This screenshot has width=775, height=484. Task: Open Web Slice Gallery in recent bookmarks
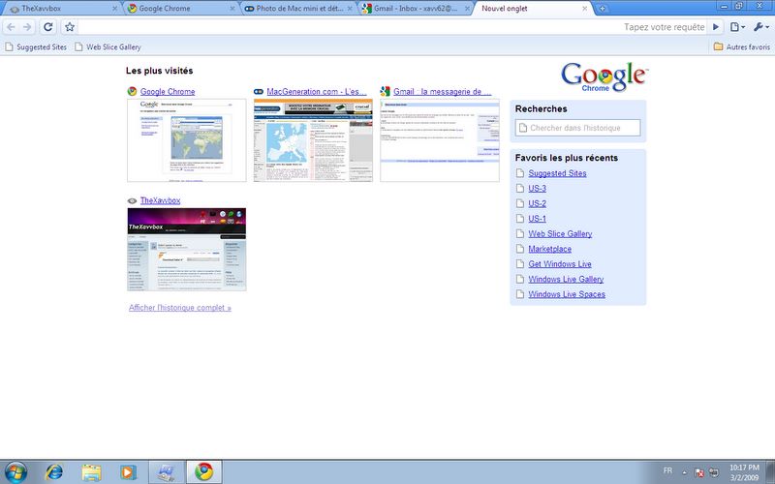click(x=560, y=233)
